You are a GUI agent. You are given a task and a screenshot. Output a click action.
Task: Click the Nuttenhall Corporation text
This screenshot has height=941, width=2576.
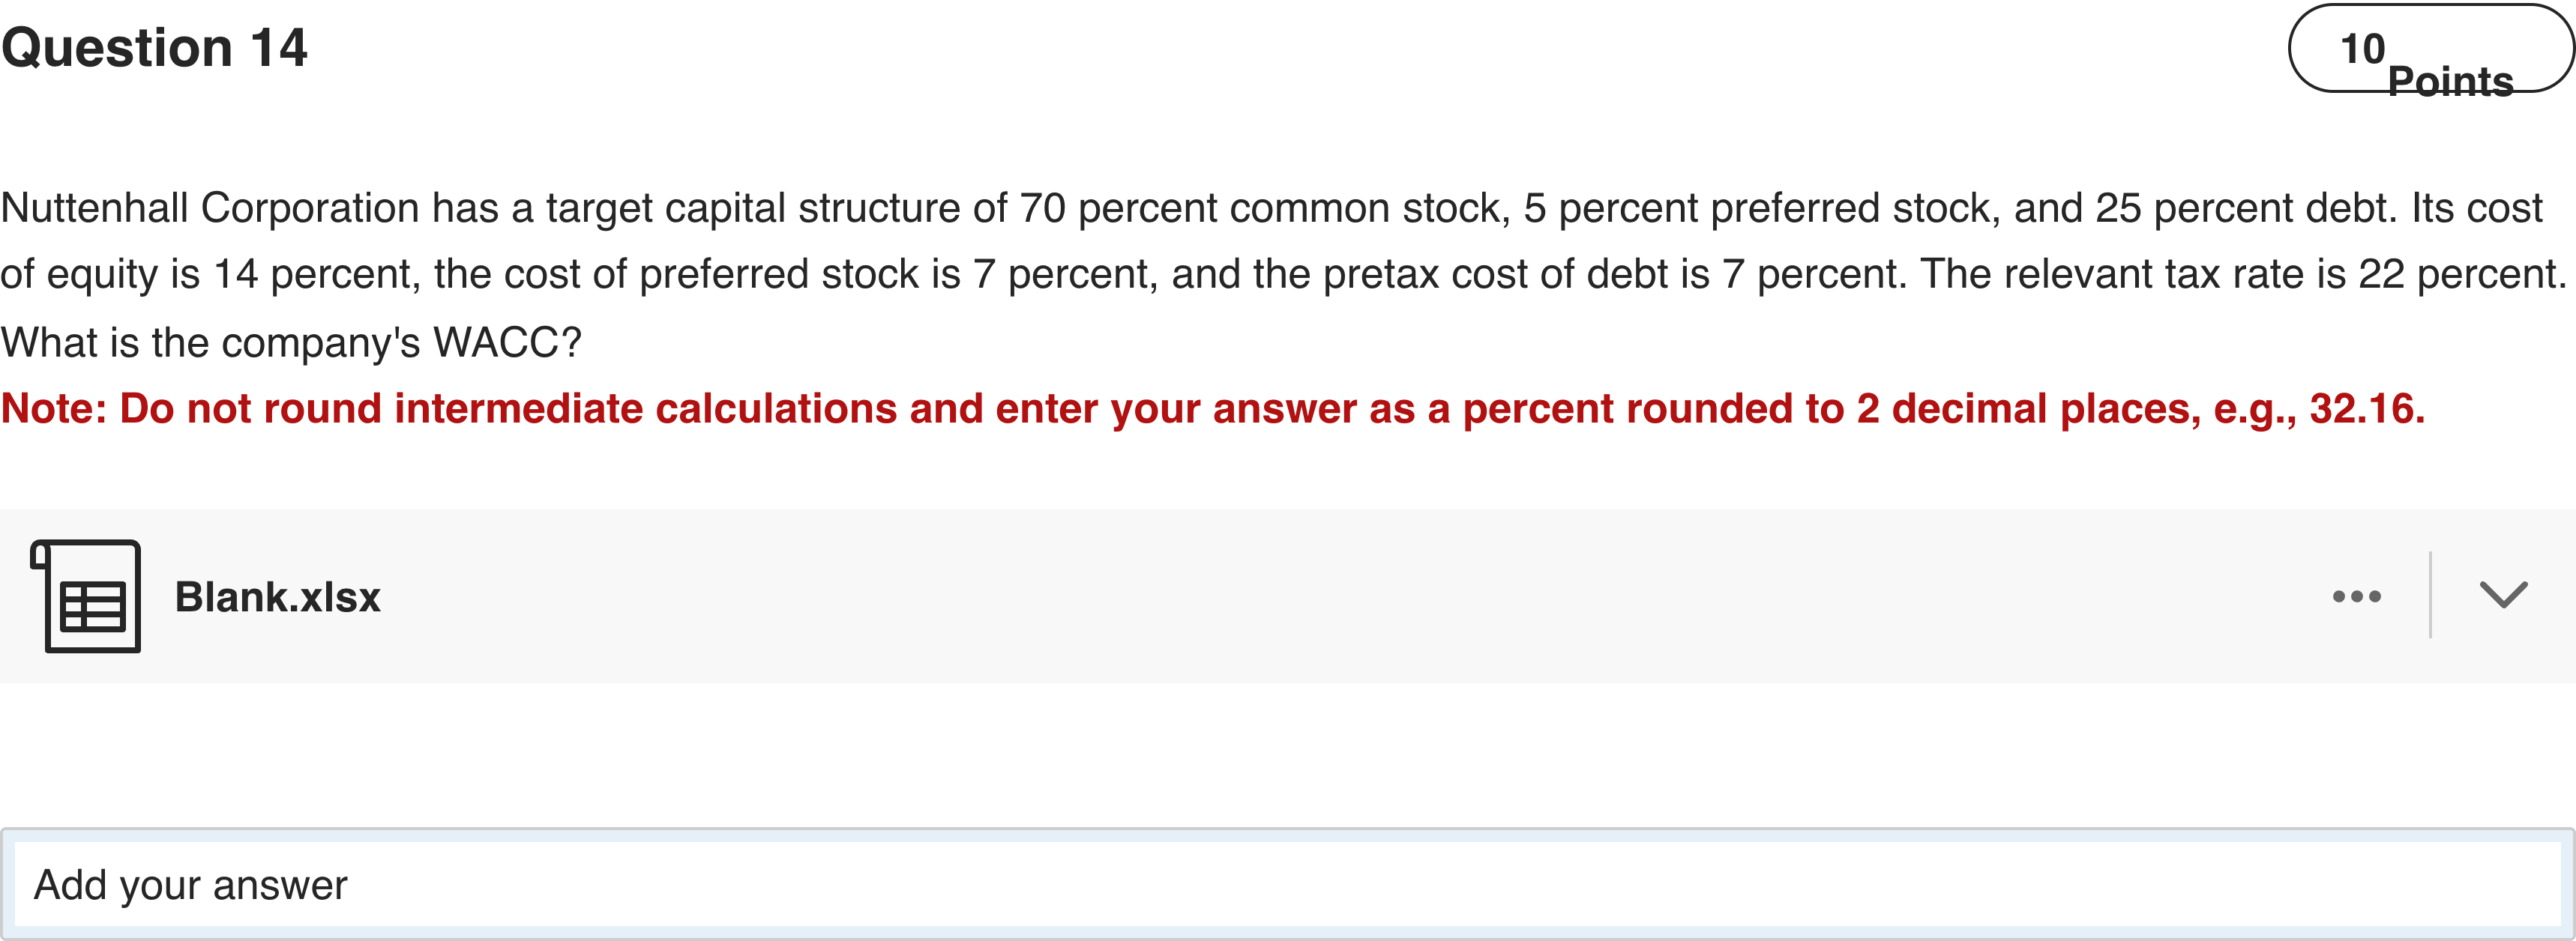pyautogui.click(x=210, y=208)
